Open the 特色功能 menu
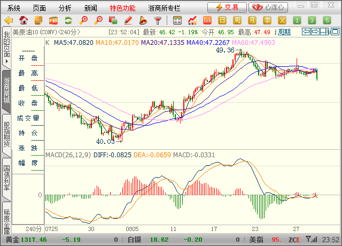342x246 pixels. pyautogui.click(x=122, y=8)
